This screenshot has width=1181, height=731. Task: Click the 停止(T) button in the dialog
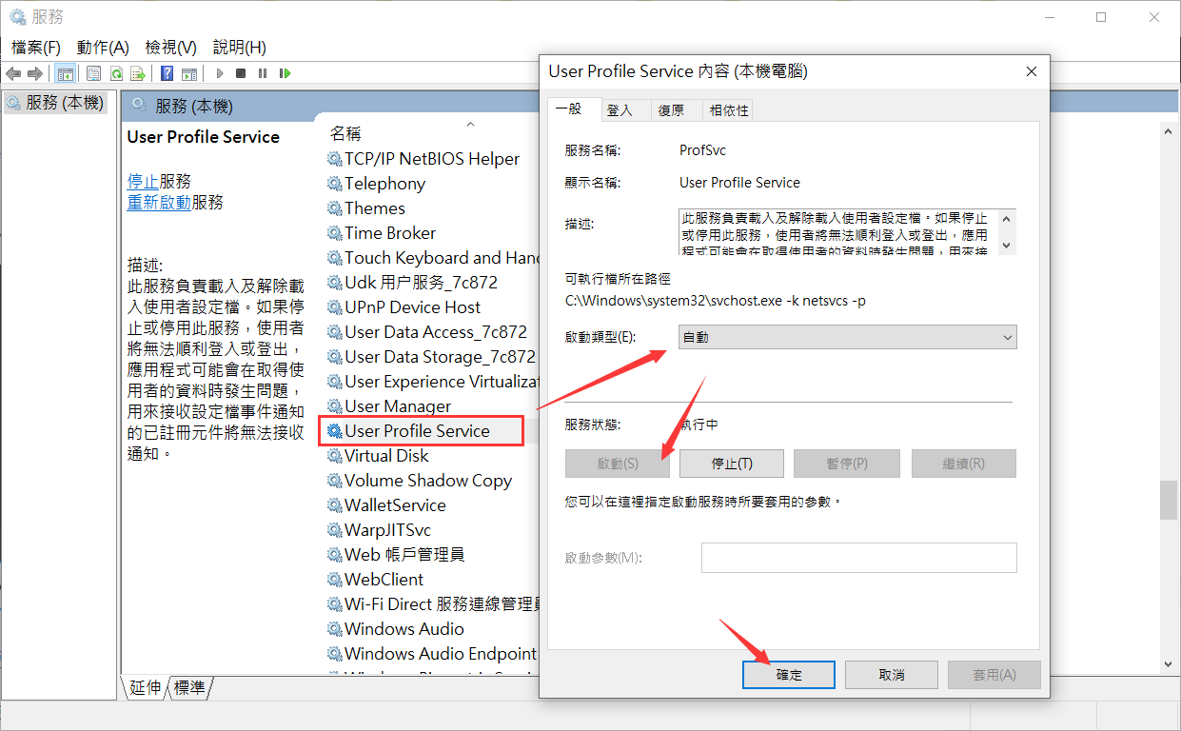733,464
